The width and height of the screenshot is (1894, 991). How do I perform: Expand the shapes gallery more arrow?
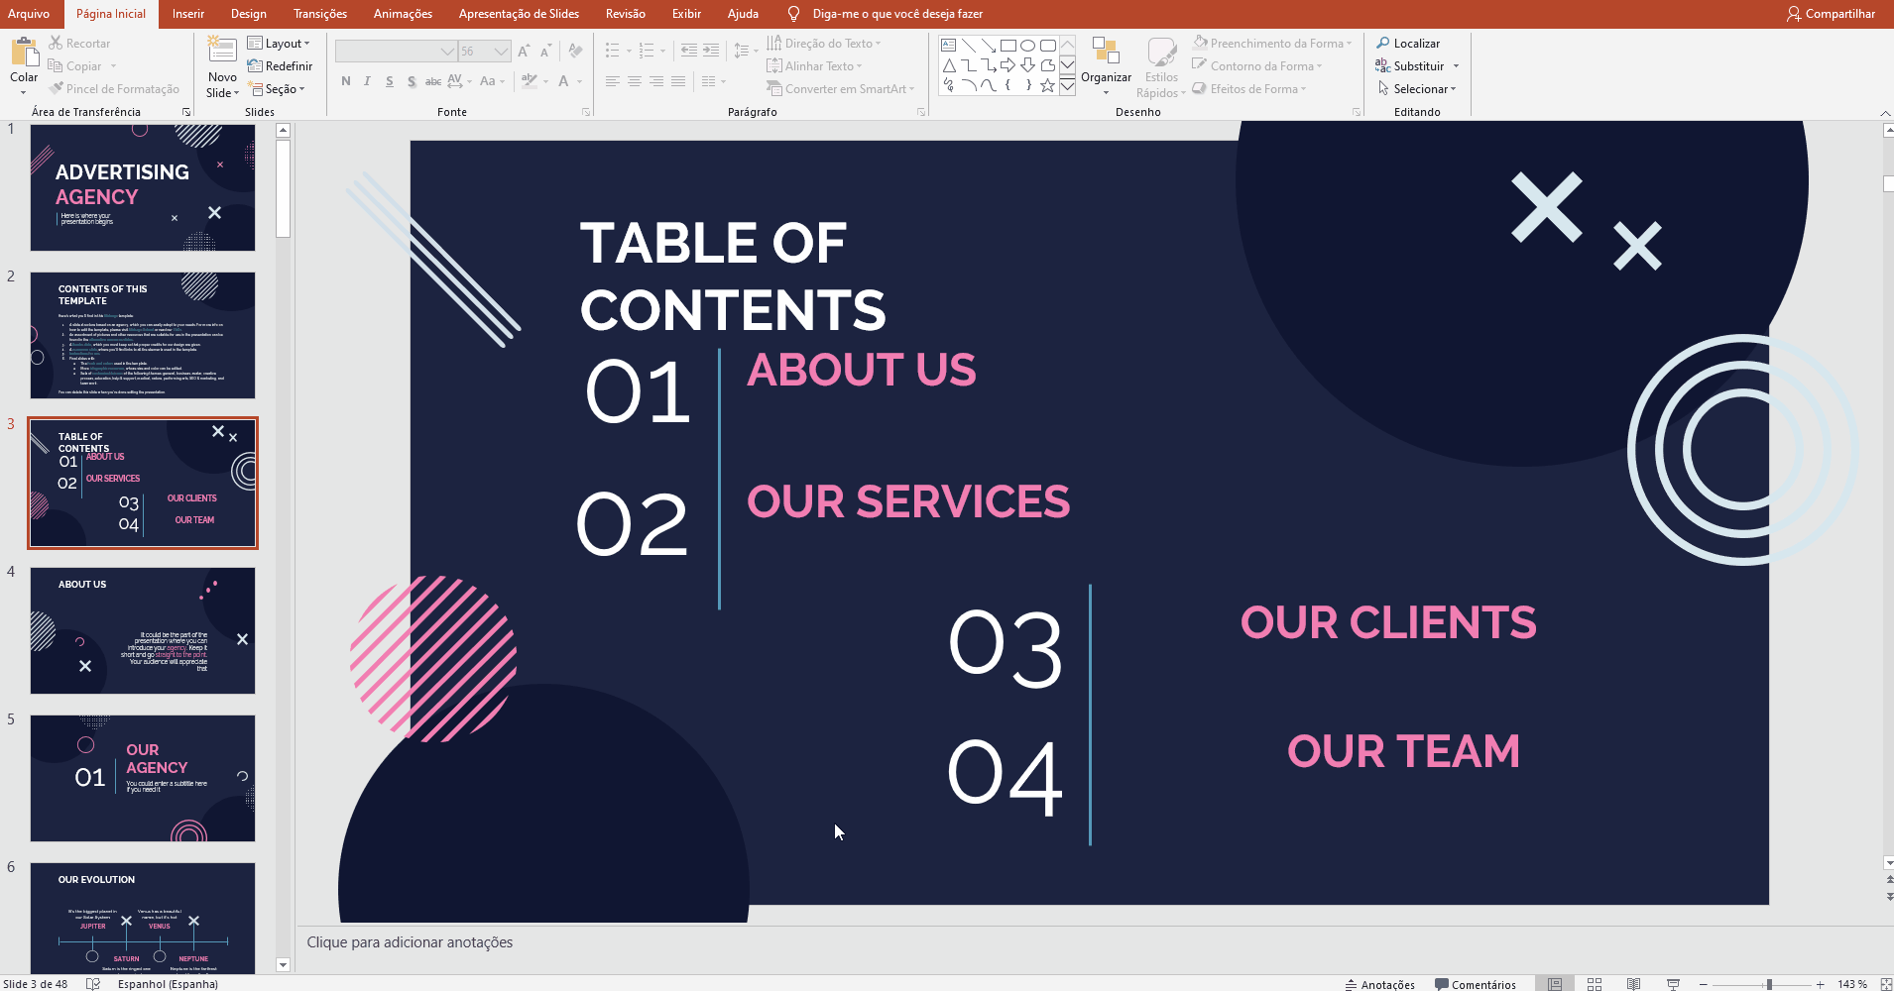pos(1067,86)
